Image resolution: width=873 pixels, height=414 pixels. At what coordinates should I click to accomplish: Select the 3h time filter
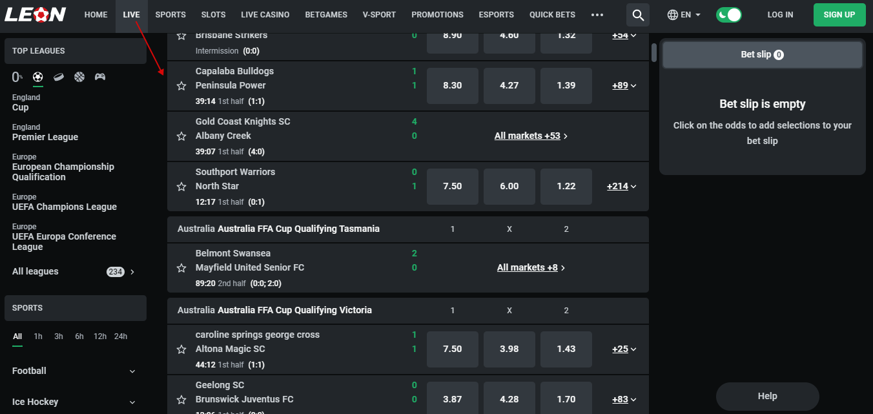click(59, 336)
